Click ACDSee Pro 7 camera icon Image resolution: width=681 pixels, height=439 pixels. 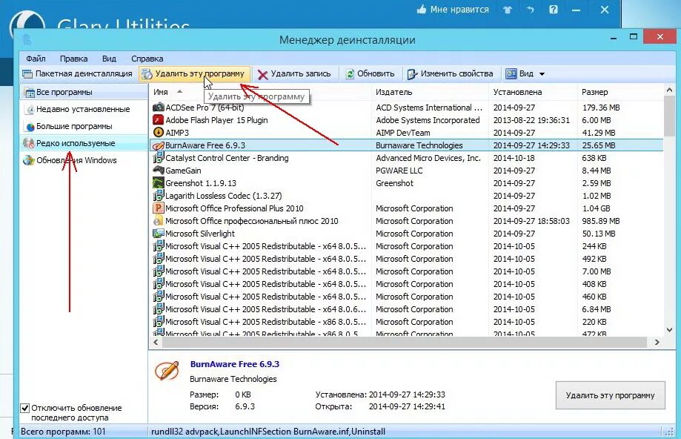[x=159, y=108]
